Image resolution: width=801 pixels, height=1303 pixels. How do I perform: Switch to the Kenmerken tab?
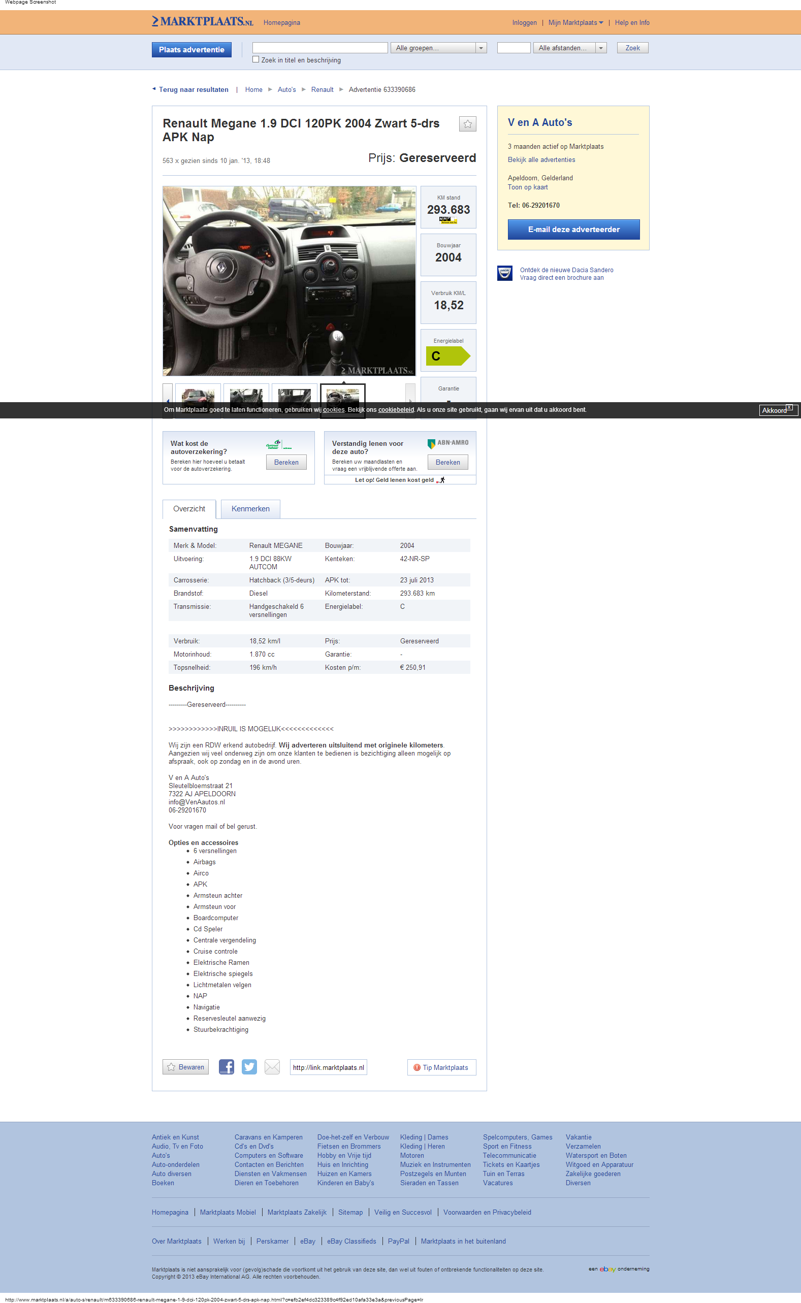click(x=250, y=509)
